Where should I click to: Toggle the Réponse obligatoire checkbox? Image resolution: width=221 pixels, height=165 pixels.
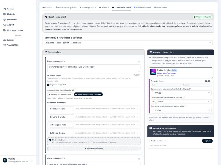(x=48, y=85)
